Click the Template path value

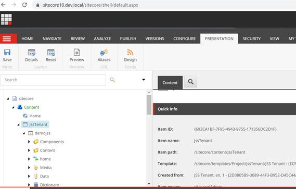click(245, 163)
